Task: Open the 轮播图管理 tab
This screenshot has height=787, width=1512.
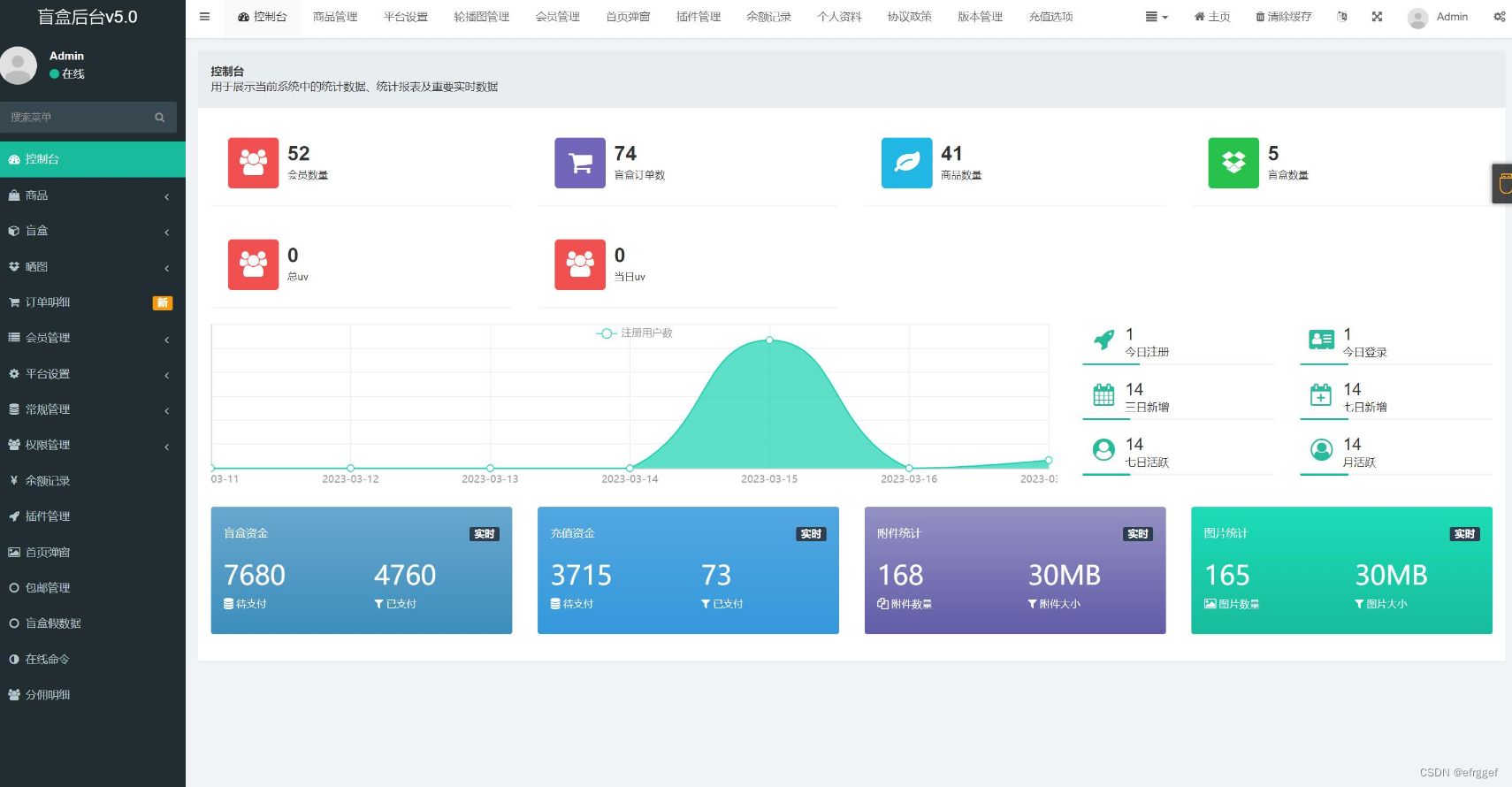Action: [481, 17]
